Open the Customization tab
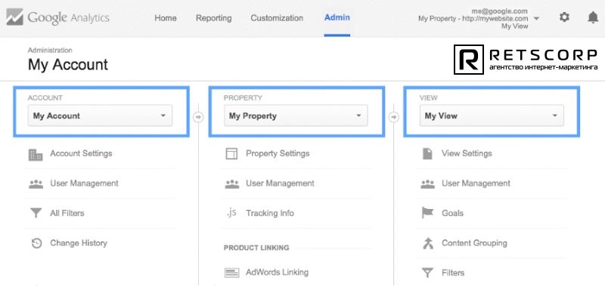 pos(277,18)
